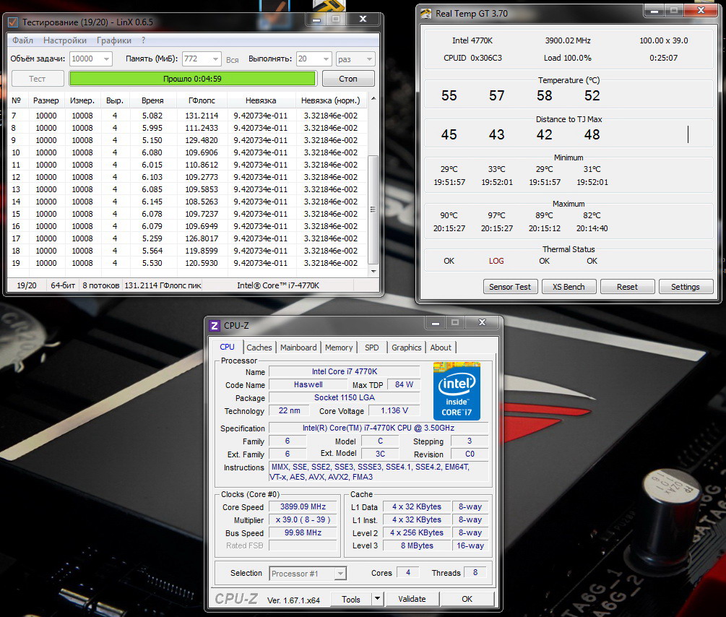Image resolution: width=726 pixels, height=617 pixels.
Task: Expand the Tools dropdown arrow
Action: [377, 599]
